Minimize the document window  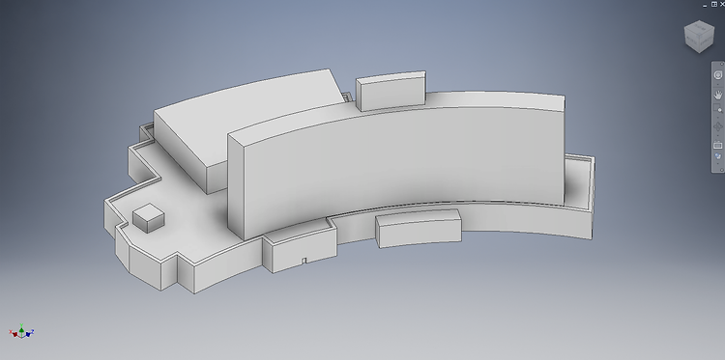click(705, 5)
